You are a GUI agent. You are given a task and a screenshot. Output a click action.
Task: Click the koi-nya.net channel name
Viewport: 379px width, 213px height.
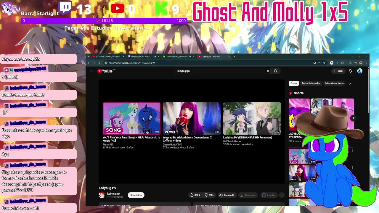[x=114, y=194]
